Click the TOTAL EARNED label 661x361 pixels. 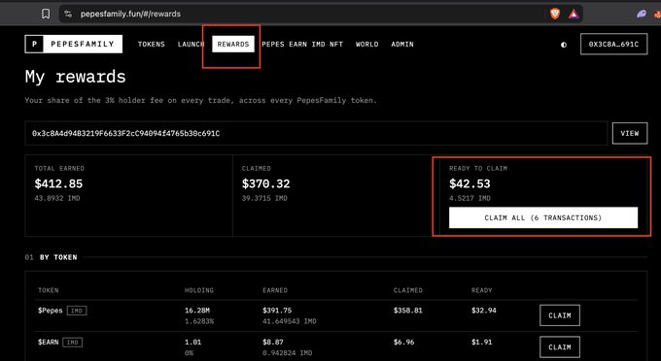click(x=59, y=168)
